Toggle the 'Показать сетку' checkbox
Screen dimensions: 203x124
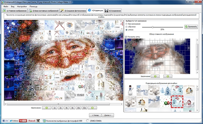pyautogui.click(x=126, y=37)
